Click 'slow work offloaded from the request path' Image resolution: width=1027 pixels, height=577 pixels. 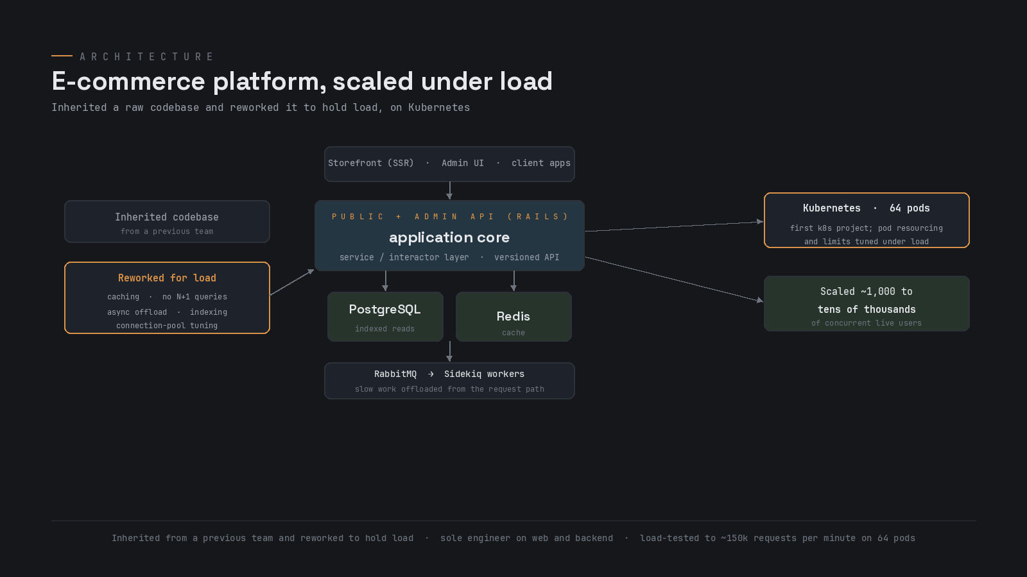point(449,389)
